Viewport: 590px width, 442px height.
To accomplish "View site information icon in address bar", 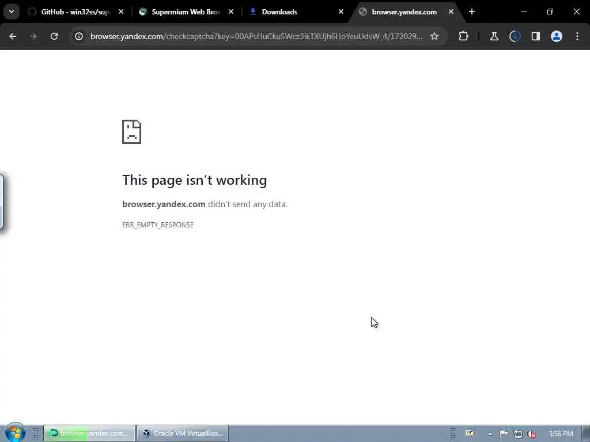I will (78, 36).
